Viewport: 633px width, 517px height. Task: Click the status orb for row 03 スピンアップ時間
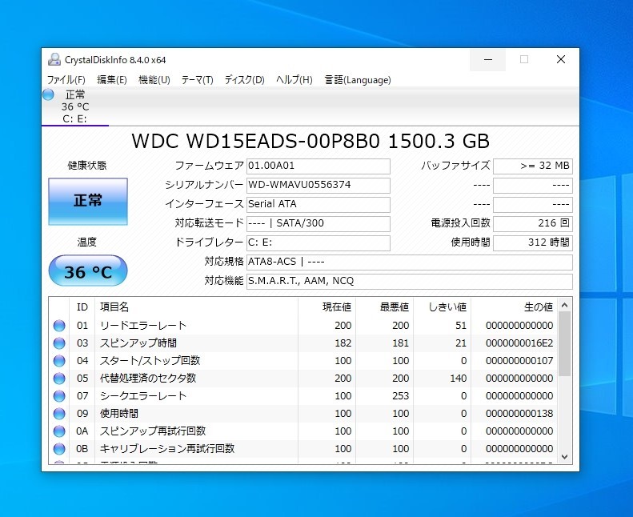(59, 343)
